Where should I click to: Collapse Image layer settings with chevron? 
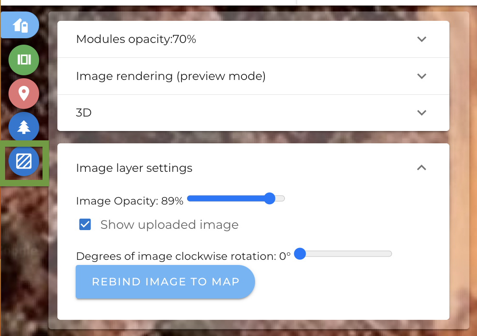tap(422, 168)
